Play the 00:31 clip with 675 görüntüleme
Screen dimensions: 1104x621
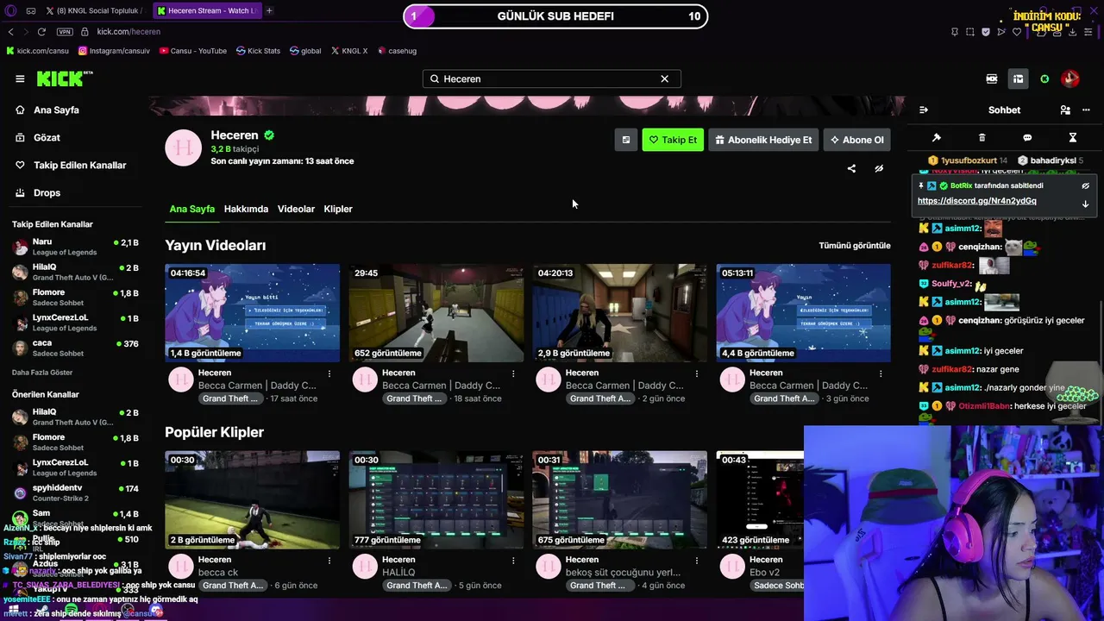pyautogui.click(x=620, y=499)
